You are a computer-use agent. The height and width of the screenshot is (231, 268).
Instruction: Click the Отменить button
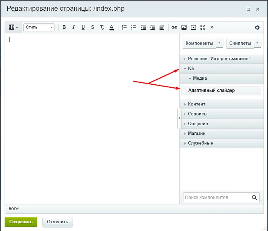[57, 222]
